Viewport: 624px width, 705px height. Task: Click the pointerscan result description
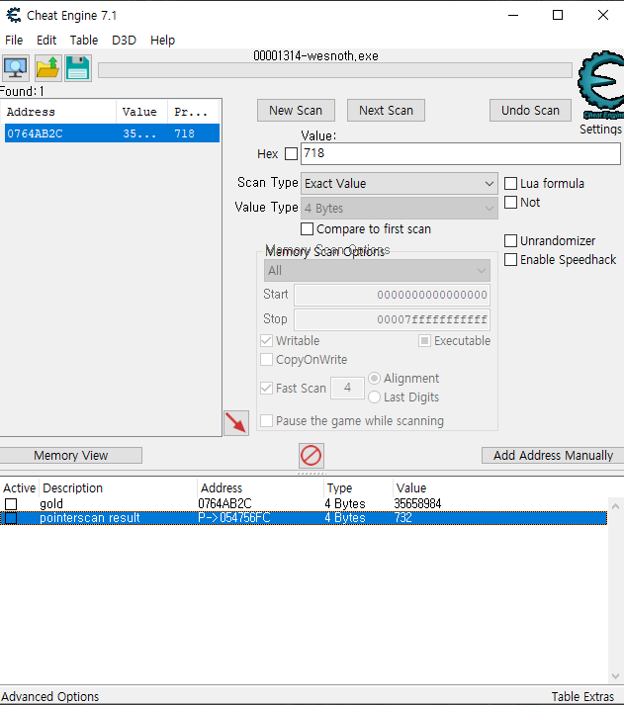[89, 518]
